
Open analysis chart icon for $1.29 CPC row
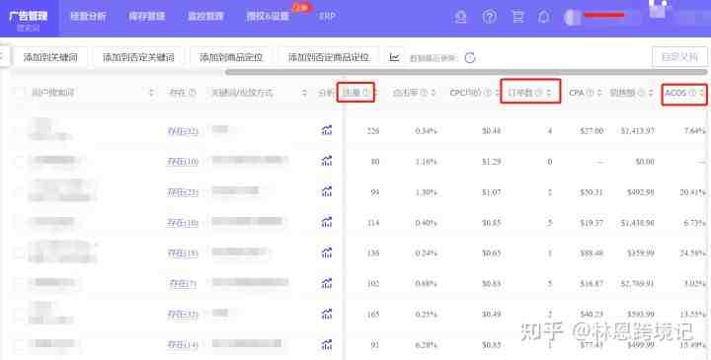[x=327, y=161]
